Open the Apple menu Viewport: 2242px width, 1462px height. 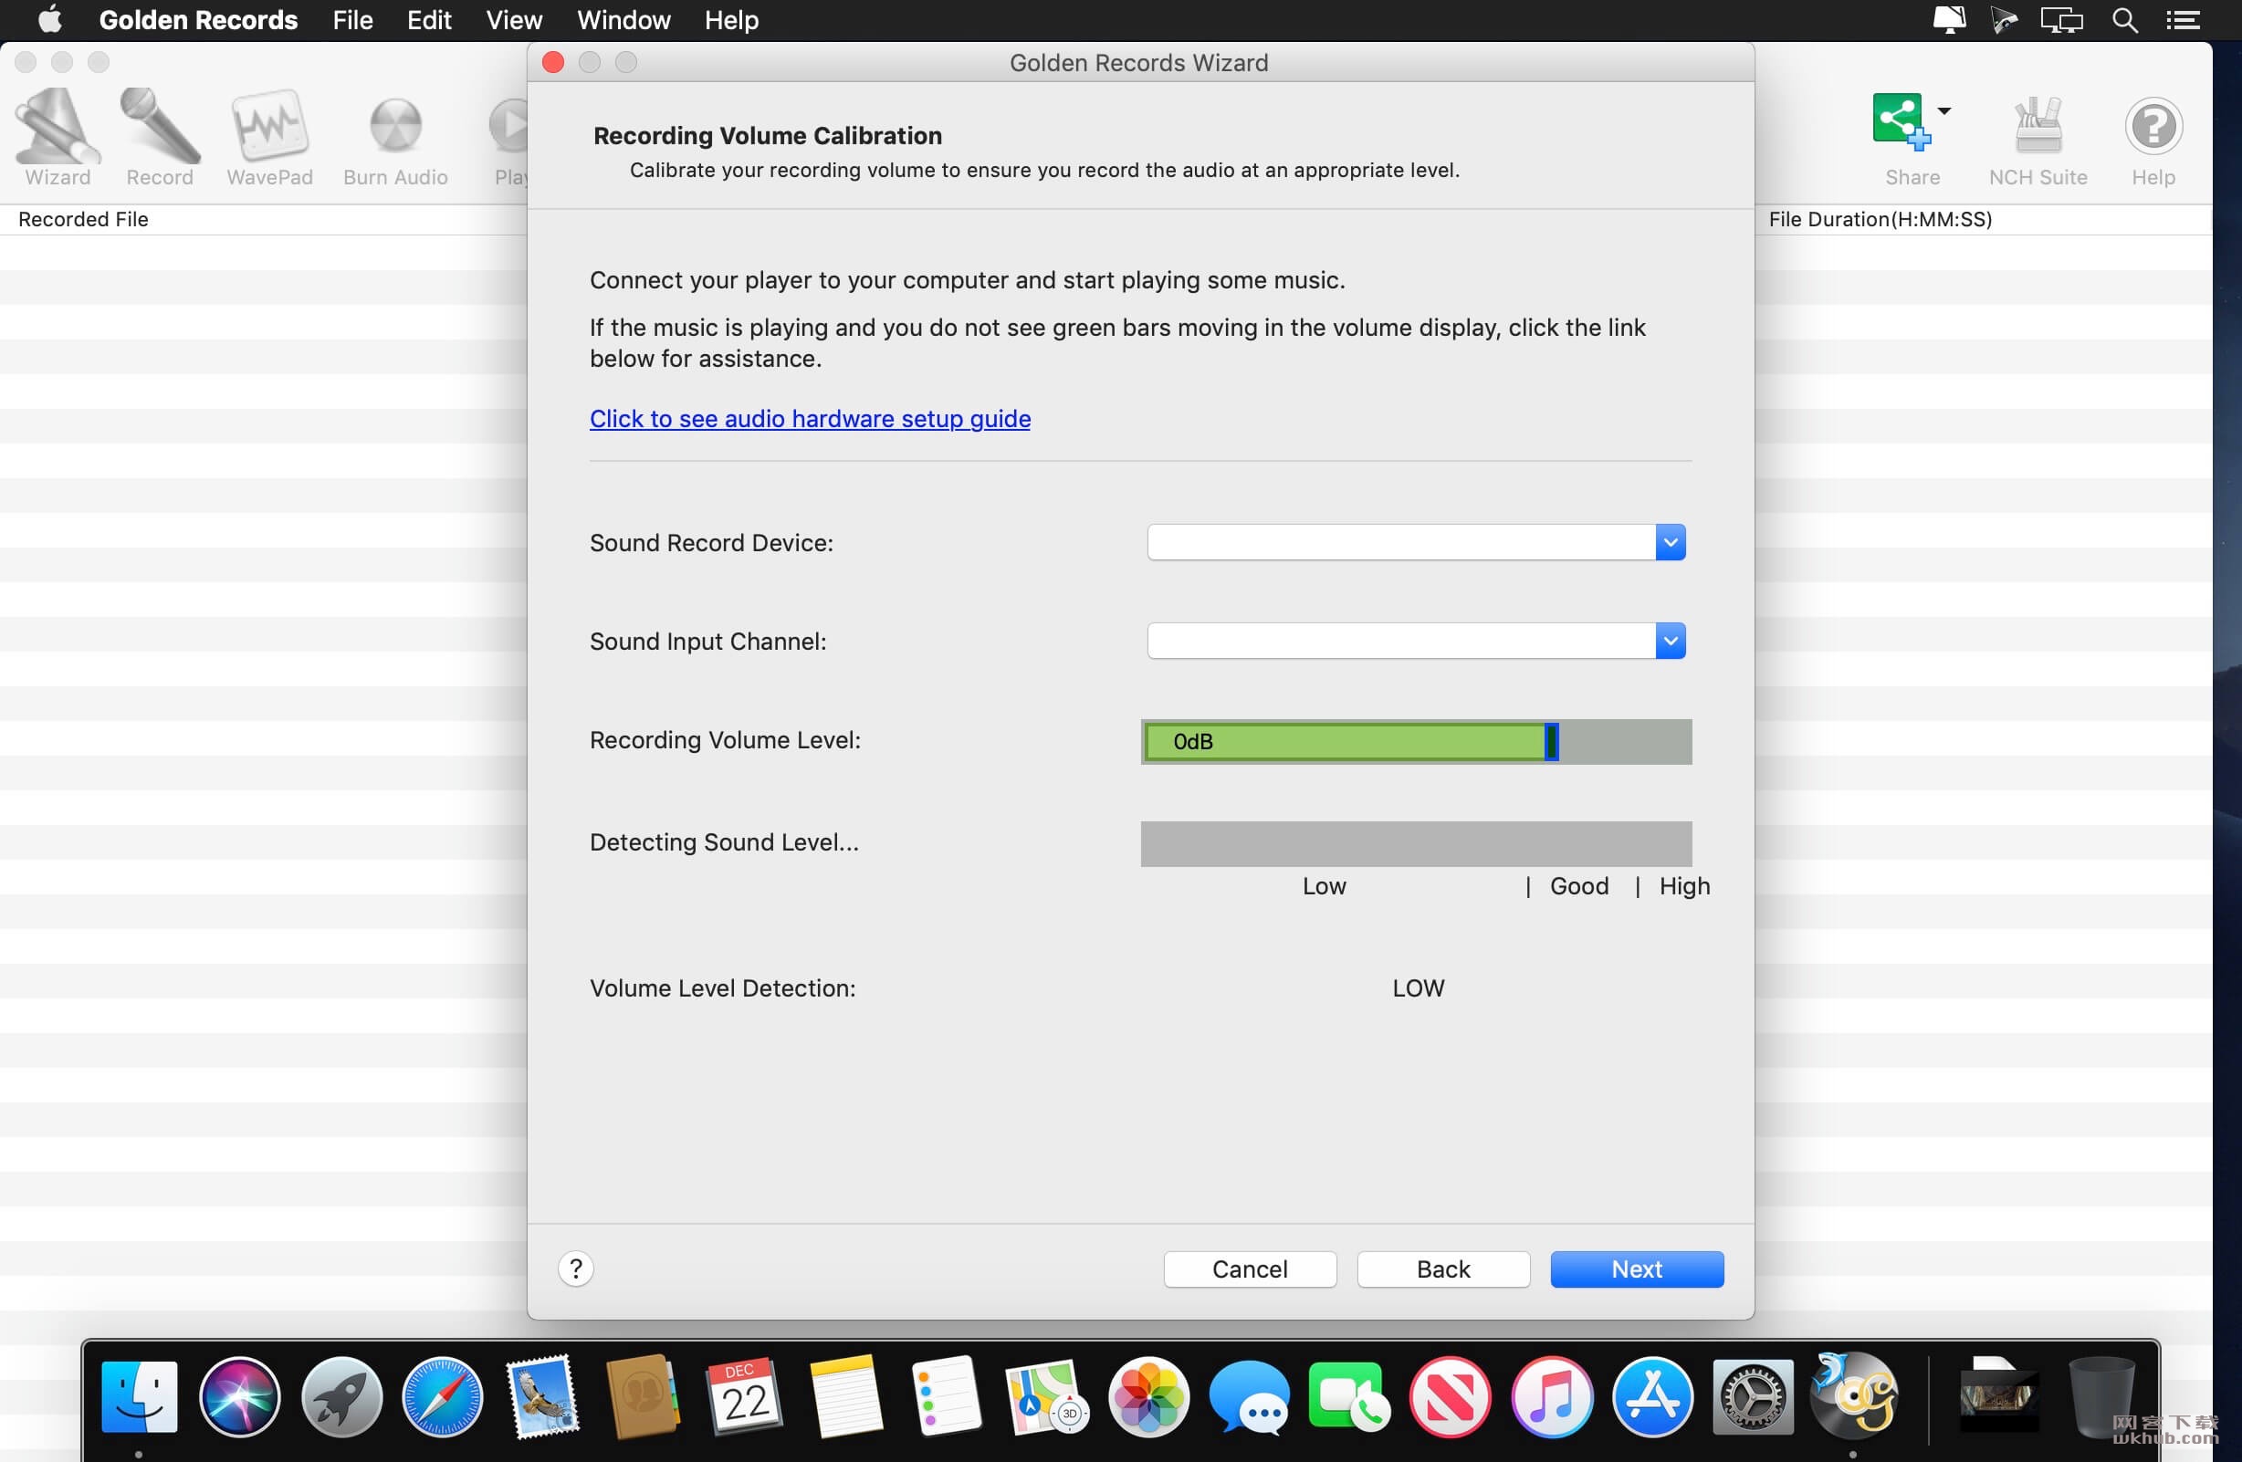[50, 20]
